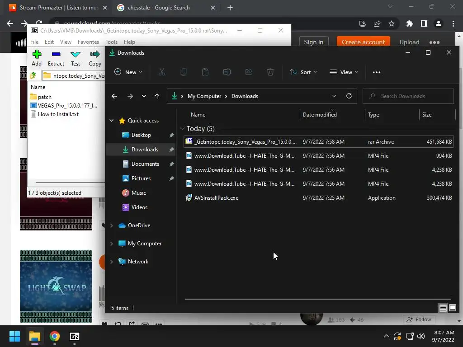Refresh the Downloads folder view
This screenshot has width=463, height=347.
click(x=349, y=96)
